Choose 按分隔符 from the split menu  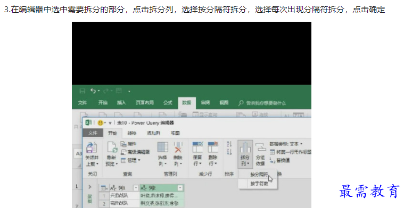[x=258, y=175]
